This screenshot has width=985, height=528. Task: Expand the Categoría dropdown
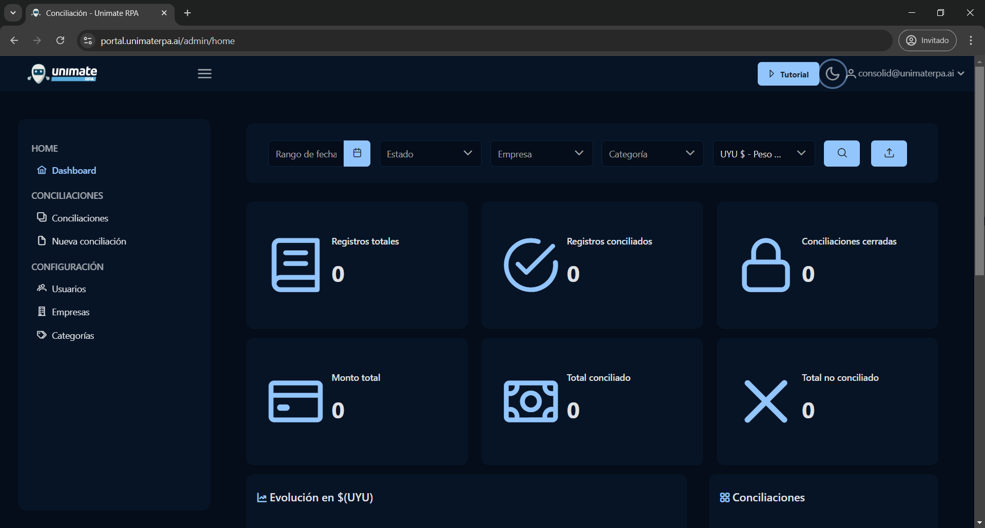click(x=652, y=154)
